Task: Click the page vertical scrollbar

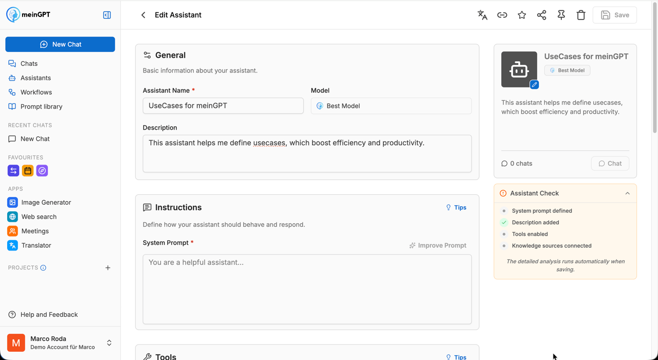Action: 654,67
